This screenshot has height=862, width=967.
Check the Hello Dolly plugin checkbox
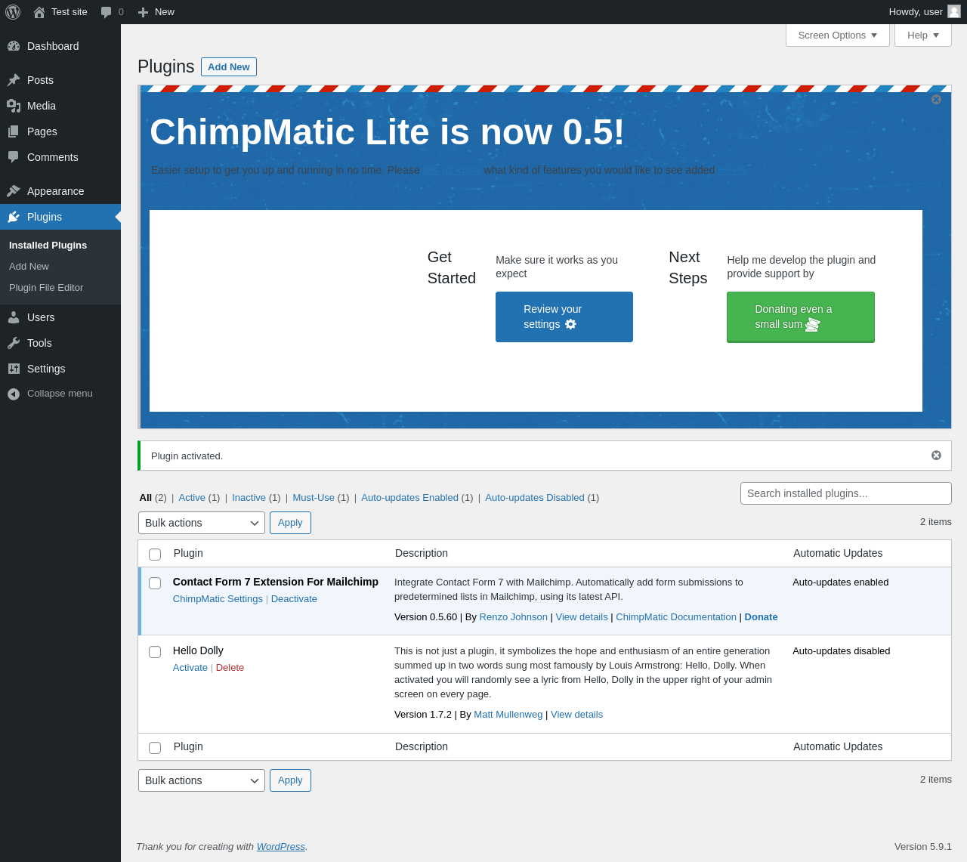coord(155,652)
